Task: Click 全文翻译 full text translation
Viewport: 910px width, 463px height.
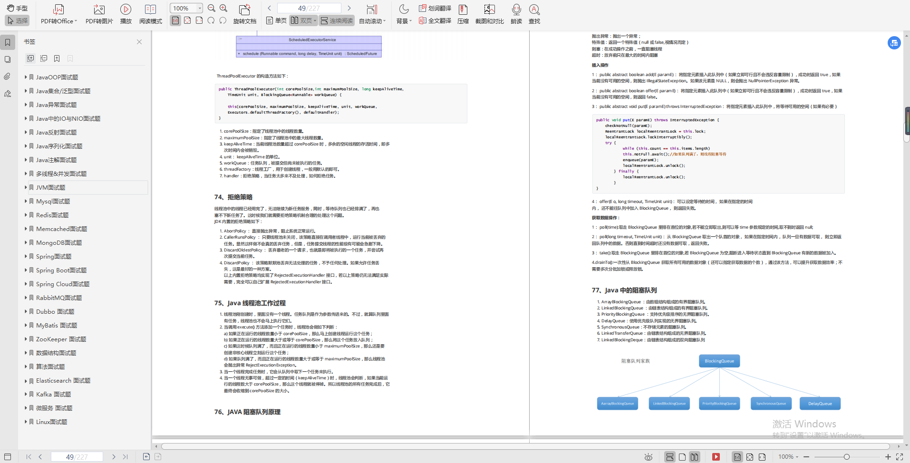Action: [435, 20]
